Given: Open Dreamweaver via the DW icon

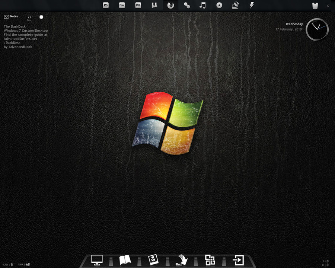Looking at the screenshot, I should point(122,5).
